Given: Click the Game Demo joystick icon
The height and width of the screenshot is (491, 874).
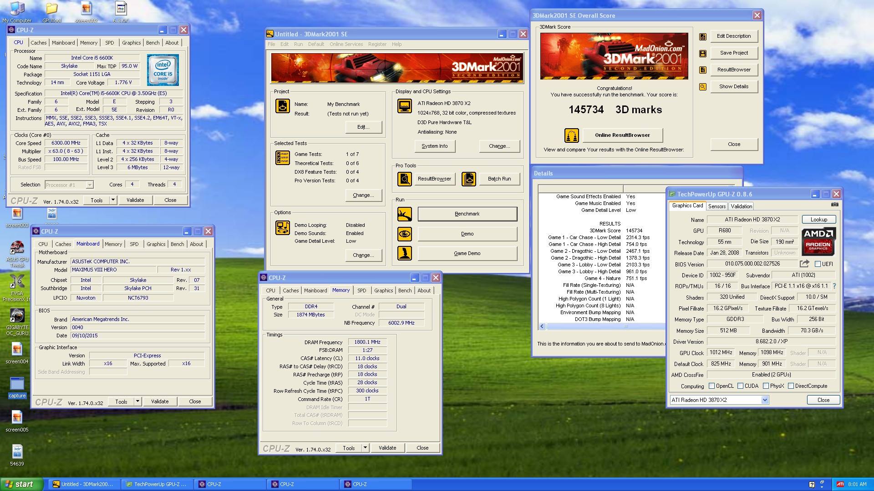Looking at the screenshot, I should point(404,253).
